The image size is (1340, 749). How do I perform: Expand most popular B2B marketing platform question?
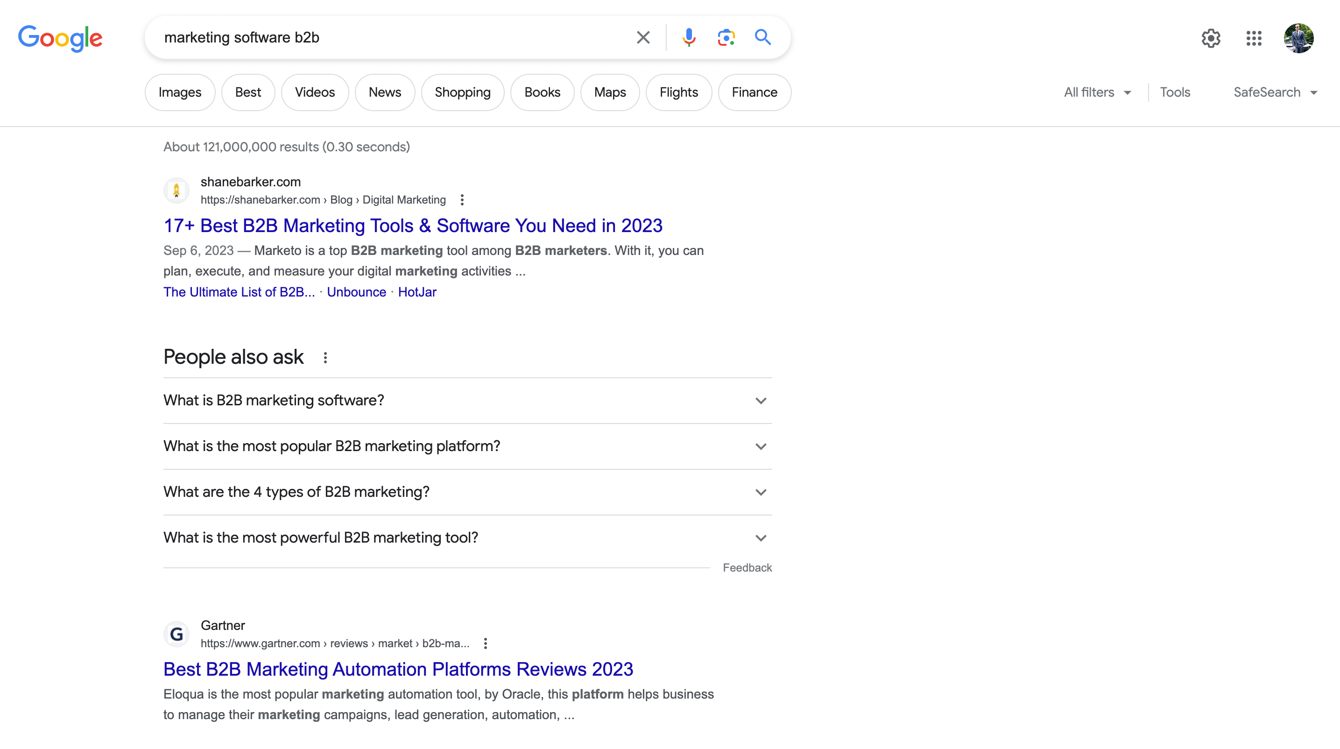(468, 446)
